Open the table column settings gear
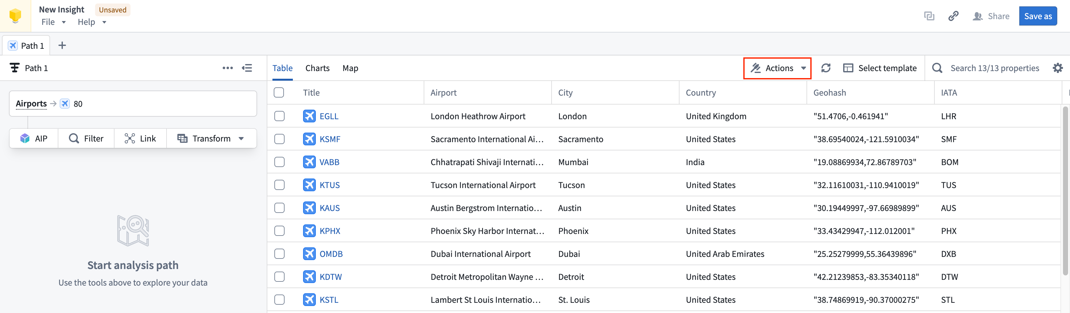Viewport: 1070px width, 313px height. pos(1058,68)
